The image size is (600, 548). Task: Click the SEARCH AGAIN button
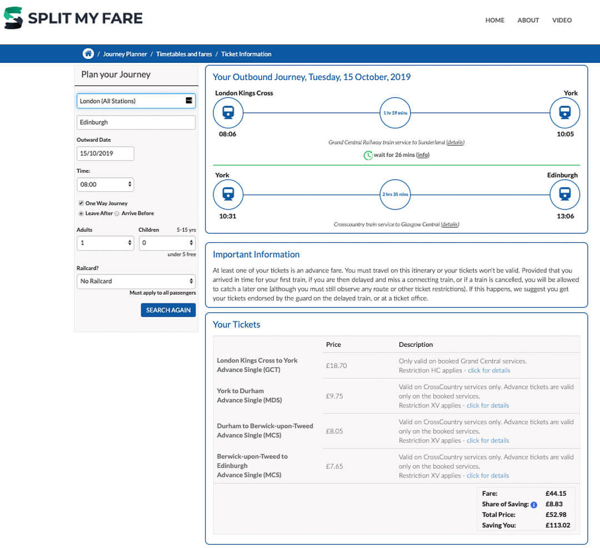(168, 310)
